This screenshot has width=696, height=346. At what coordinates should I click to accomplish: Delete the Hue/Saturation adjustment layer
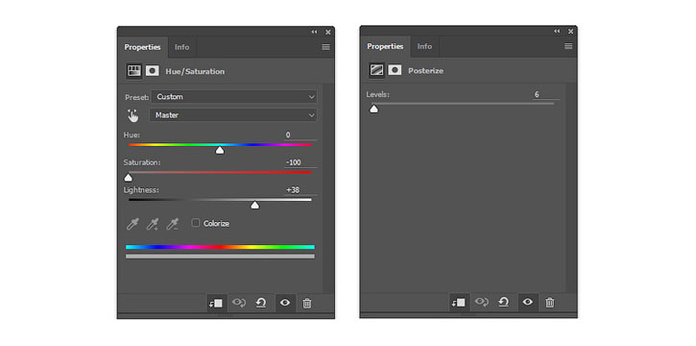click(x=306, y=304)
